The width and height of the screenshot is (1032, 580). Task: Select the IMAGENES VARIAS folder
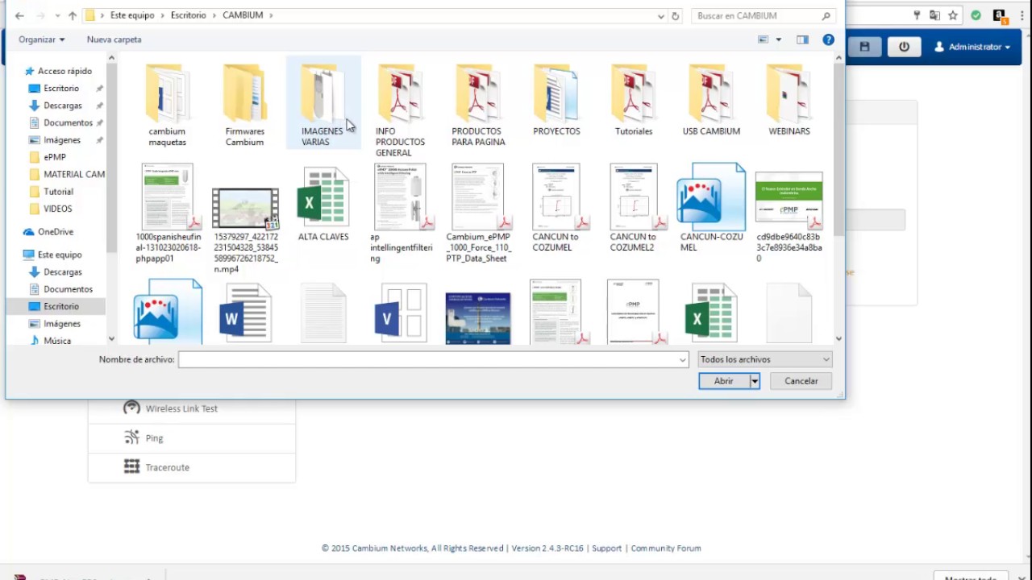(322, 104)
